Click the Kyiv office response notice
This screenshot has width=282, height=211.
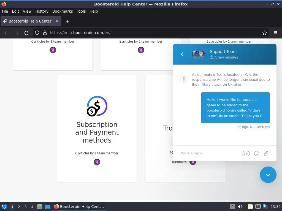coord(231,79)
